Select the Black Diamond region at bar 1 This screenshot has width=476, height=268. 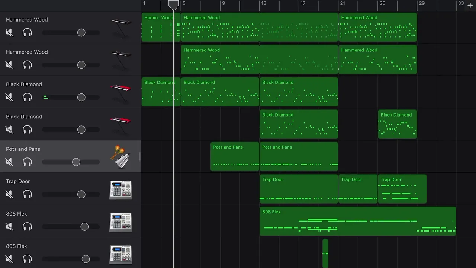tap(161, 92)
